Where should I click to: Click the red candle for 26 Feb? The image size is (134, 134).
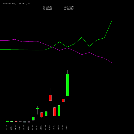pyautogui.click(x=25, y=122)
